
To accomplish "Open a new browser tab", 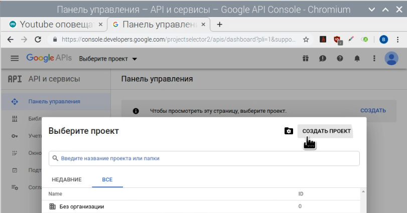I will 220,25.
